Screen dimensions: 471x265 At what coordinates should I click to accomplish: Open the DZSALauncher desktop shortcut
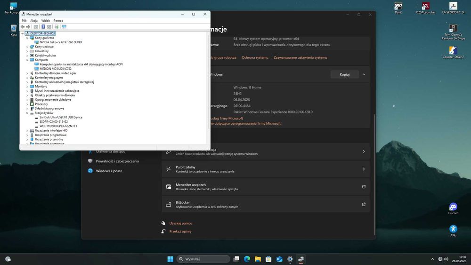coord(426,8)
